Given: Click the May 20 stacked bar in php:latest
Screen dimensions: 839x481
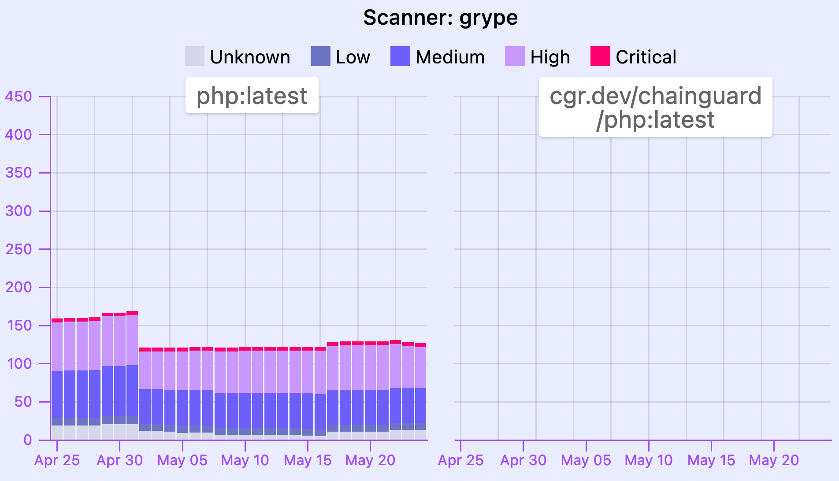Looking at the screenshot, I should [370, 390].
